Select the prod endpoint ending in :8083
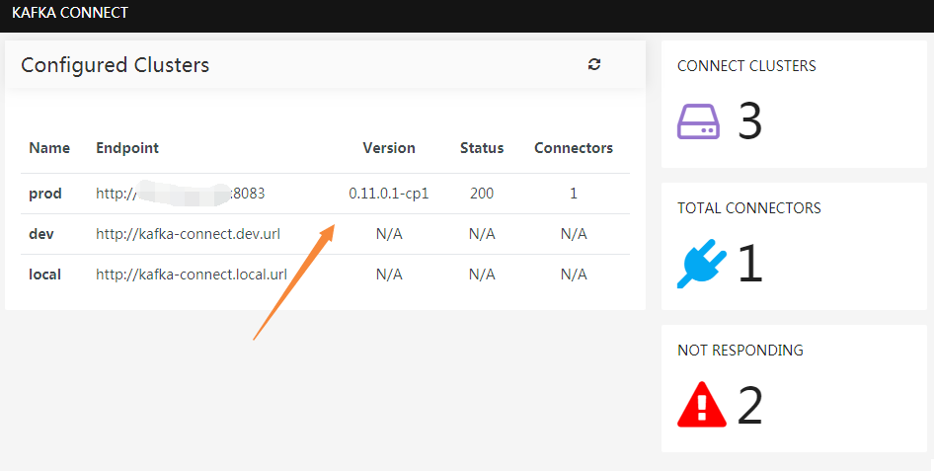 pyautogui.click(x=181, y=194)
